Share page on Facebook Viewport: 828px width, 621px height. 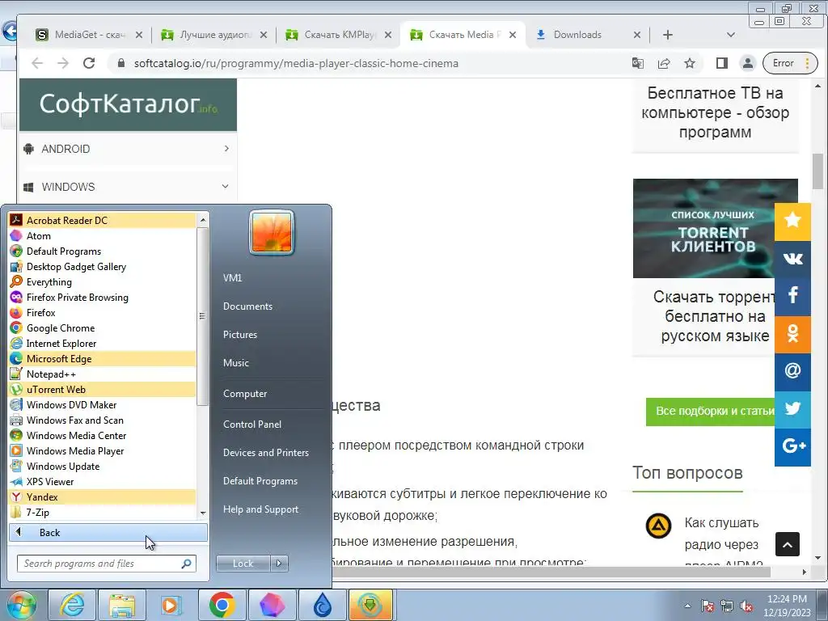point(792,296)
